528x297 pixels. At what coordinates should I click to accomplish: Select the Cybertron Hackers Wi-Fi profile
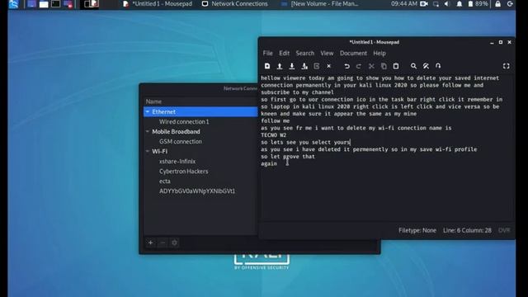tap(183, 171)
